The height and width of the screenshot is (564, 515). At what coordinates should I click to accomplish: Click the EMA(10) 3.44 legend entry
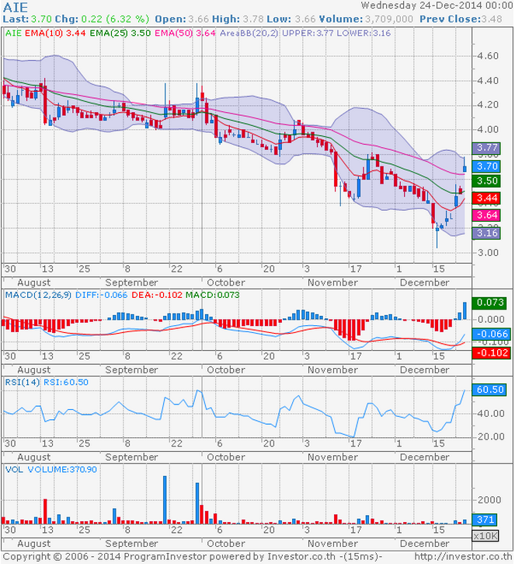(x=55, y=33)
